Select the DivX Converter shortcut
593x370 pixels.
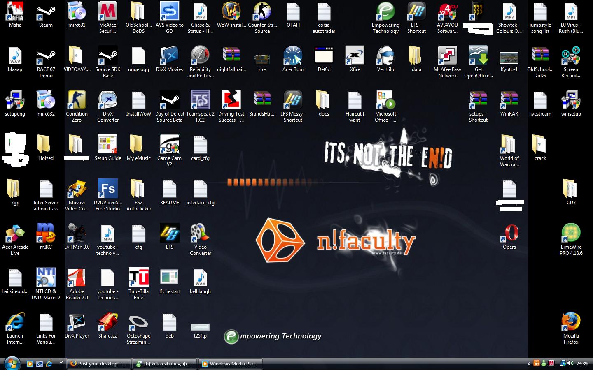coord(107,106)
